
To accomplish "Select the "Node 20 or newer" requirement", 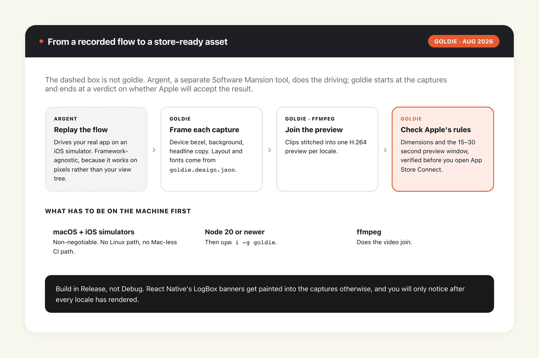I will coord(235,232).
